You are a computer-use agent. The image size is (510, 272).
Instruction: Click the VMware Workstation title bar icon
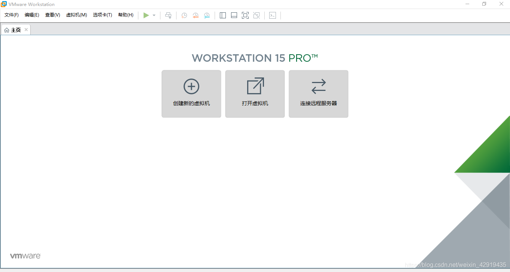[4, 4]
